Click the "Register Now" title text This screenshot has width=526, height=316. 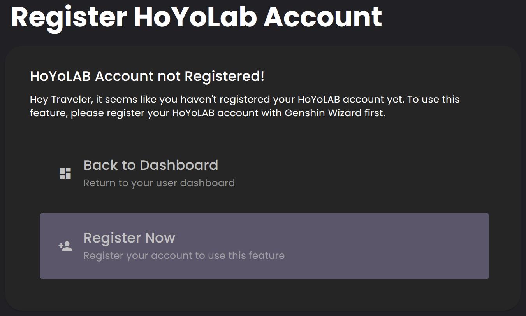pyautogui.click(x=129, y=238)
